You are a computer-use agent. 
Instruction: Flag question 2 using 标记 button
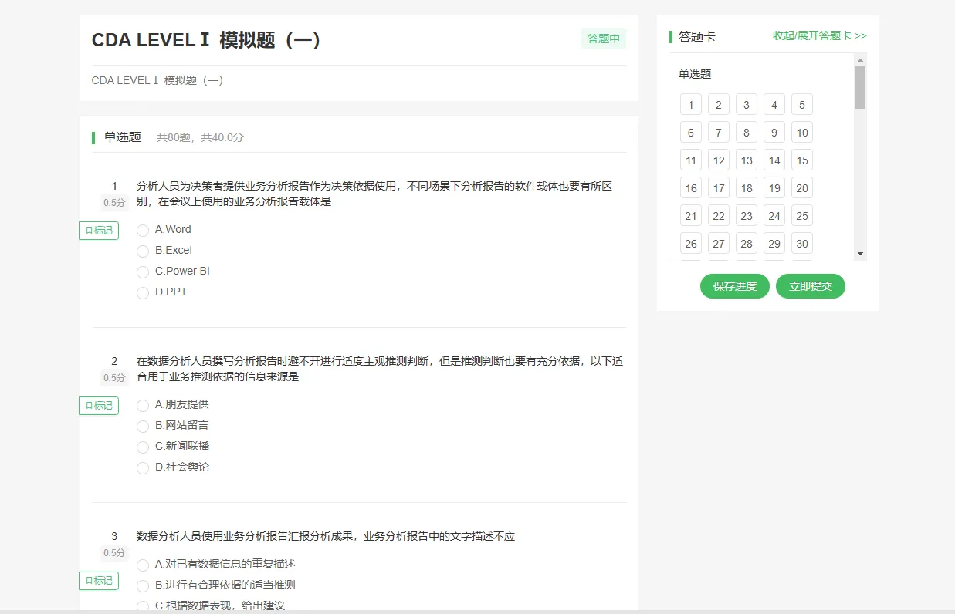(x=99, y=405)
